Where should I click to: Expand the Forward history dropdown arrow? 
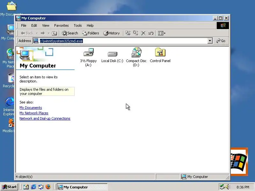48,33
